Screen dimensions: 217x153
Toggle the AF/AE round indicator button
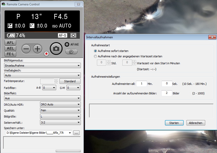click(67, 44)
